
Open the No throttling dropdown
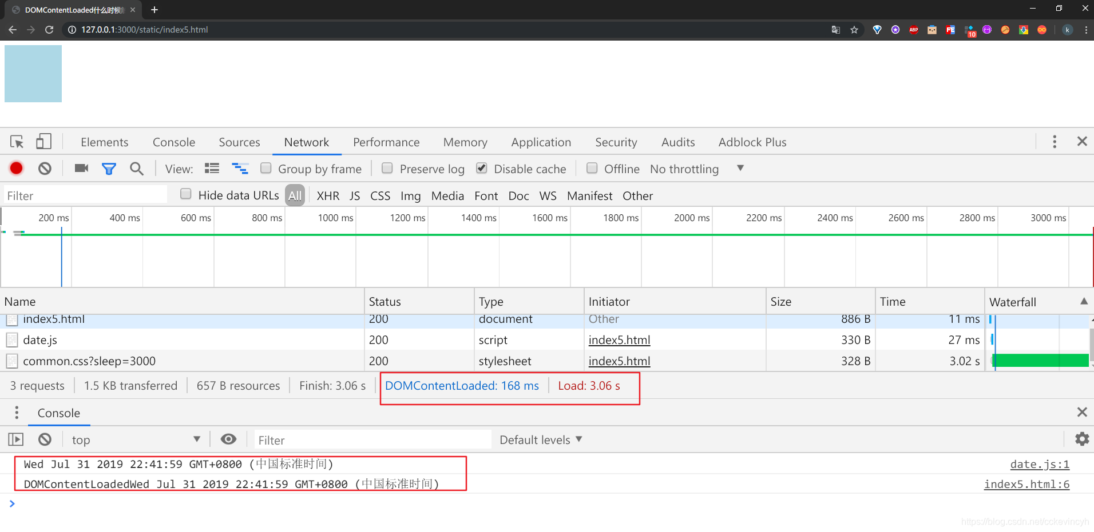697,169
